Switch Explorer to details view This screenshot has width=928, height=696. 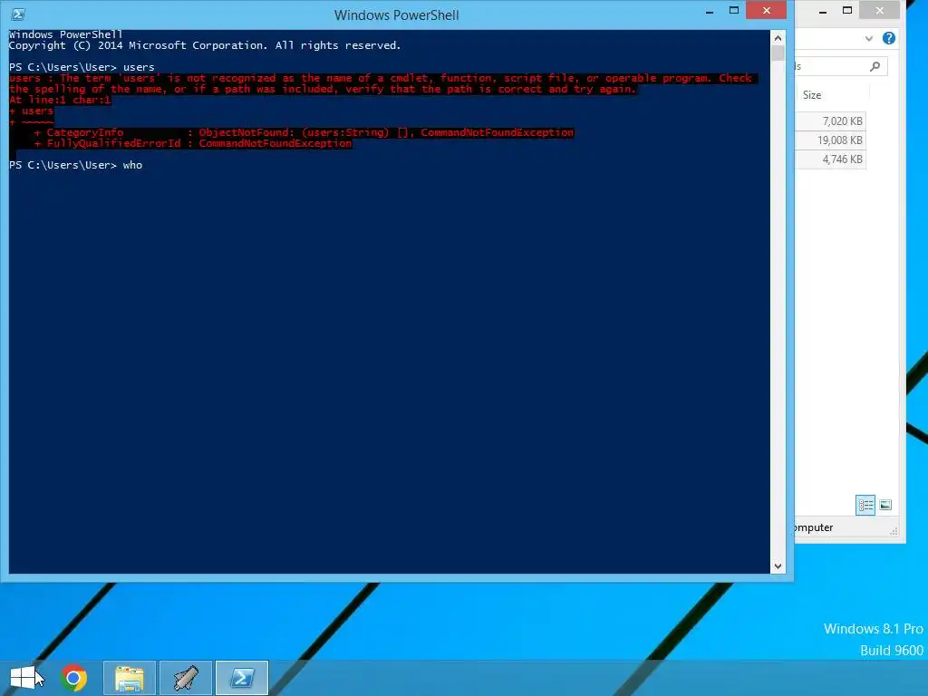click(x=865, y=505)
